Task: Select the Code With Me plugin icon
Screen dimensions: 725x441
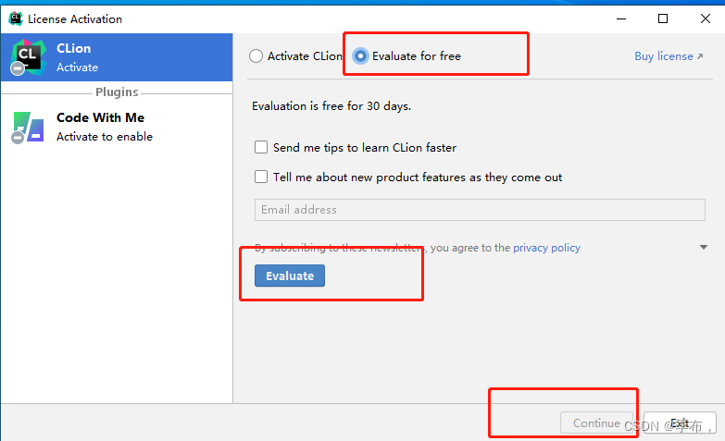Action: coord(28,127)
